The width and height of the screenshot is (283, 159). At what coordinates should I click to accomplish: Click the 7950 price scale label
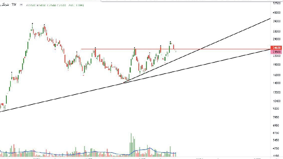coord(276,117)
